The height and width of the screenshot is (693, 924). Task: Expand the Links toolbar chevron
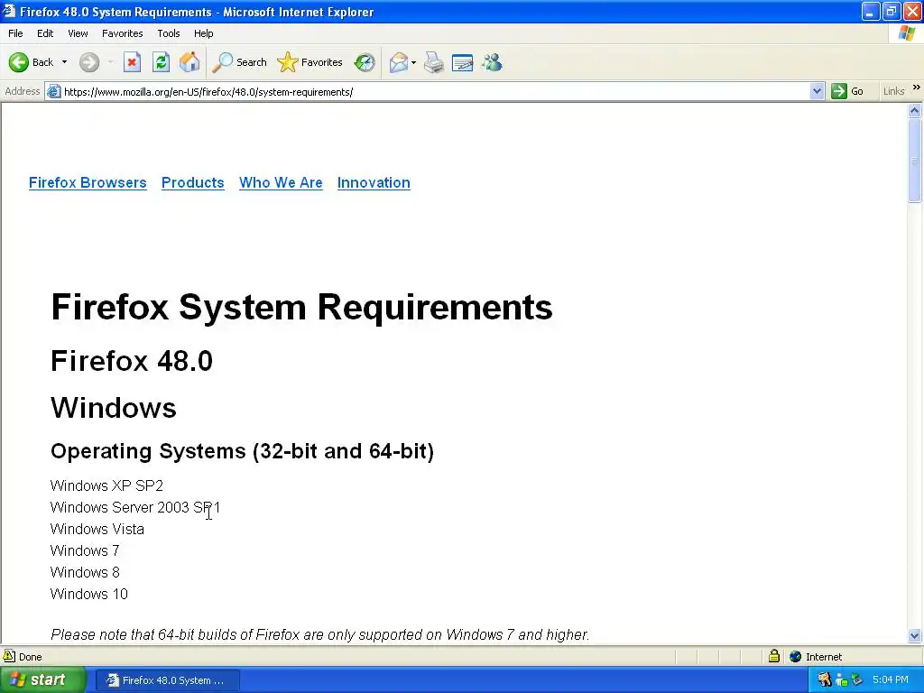click(x=917, y=88)
